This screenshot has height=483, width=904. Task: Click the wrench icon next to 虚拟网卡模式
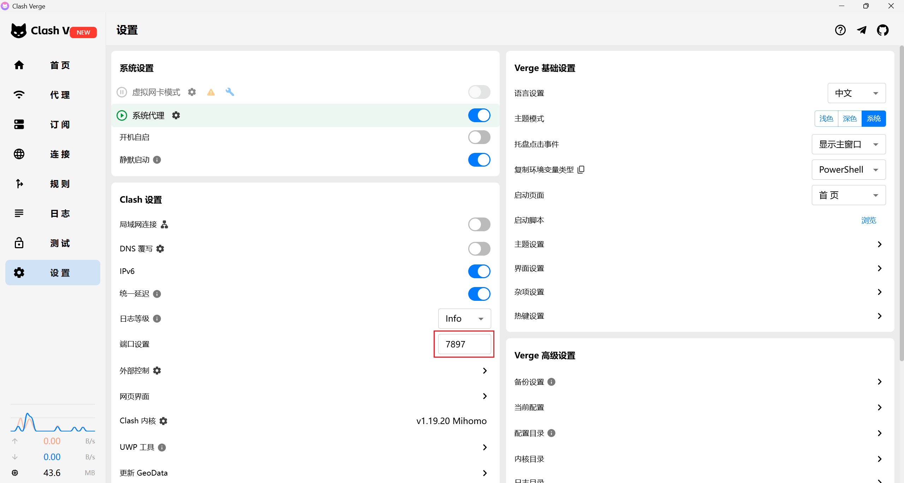[x=230, y=92]
